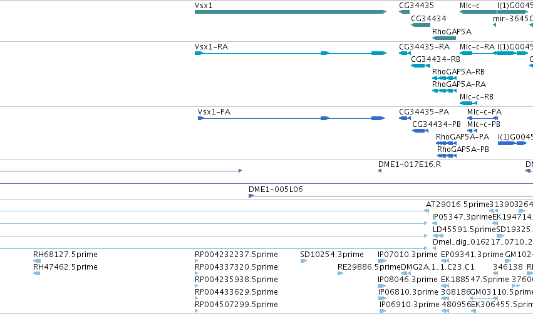Image resolution: width=533 pixels, height=314 pixels.
Task: Select the IP07010.3prime EST label
Action: pyautogui.click(x=408, y=255)
